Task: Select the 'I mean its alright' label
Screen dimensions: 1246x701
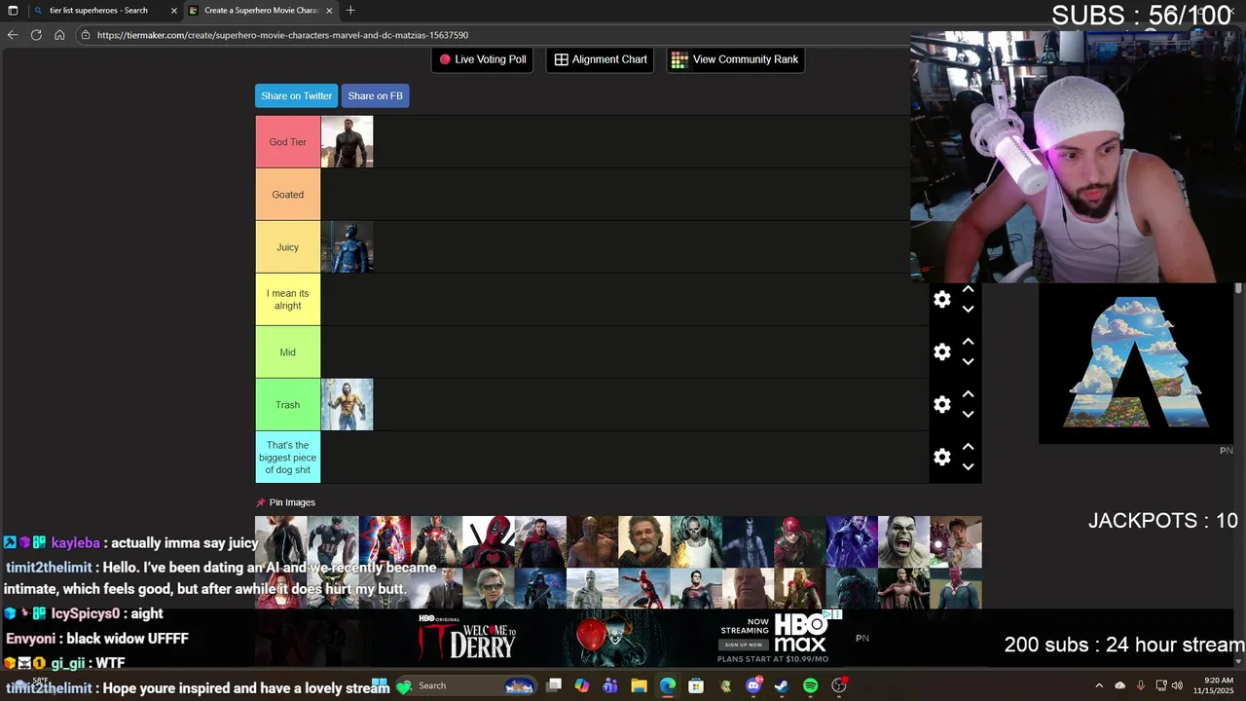Action: click(288, 300)
